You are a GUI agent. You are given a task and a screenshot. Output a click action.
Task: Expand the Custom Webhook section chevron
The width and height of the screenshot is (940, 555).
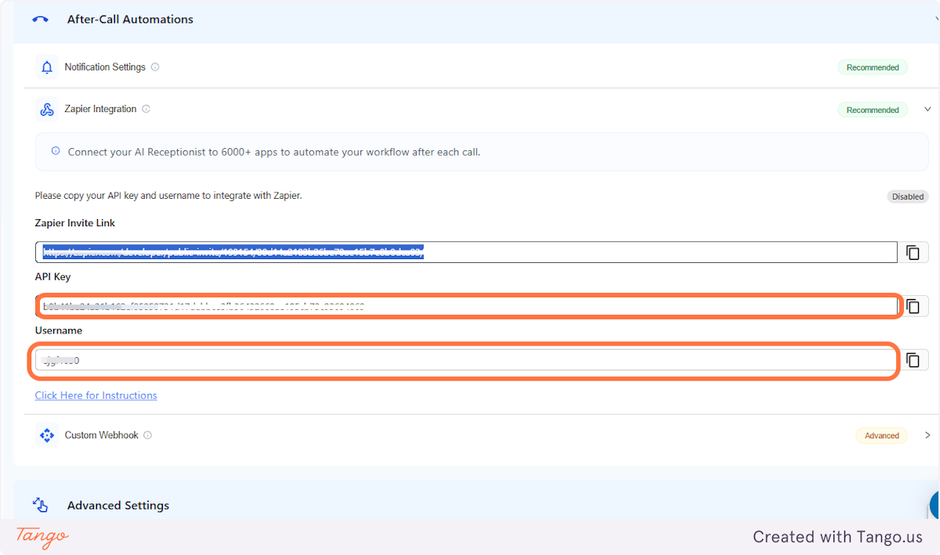(x=927, y=435)
